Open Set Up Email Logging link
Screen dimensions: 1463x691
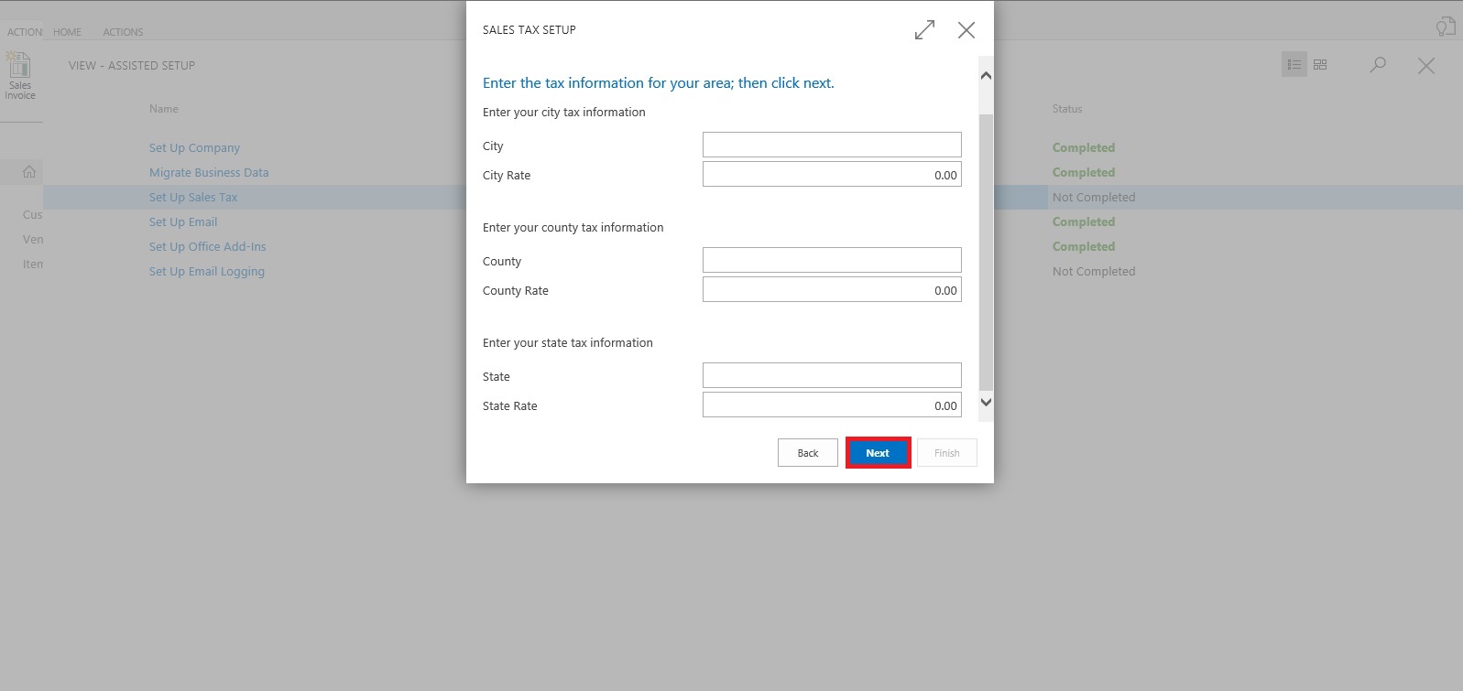(x=206, y=272)
